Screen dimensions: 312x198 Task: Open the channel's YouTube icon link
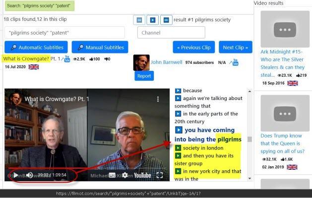[x=235, y=62]
